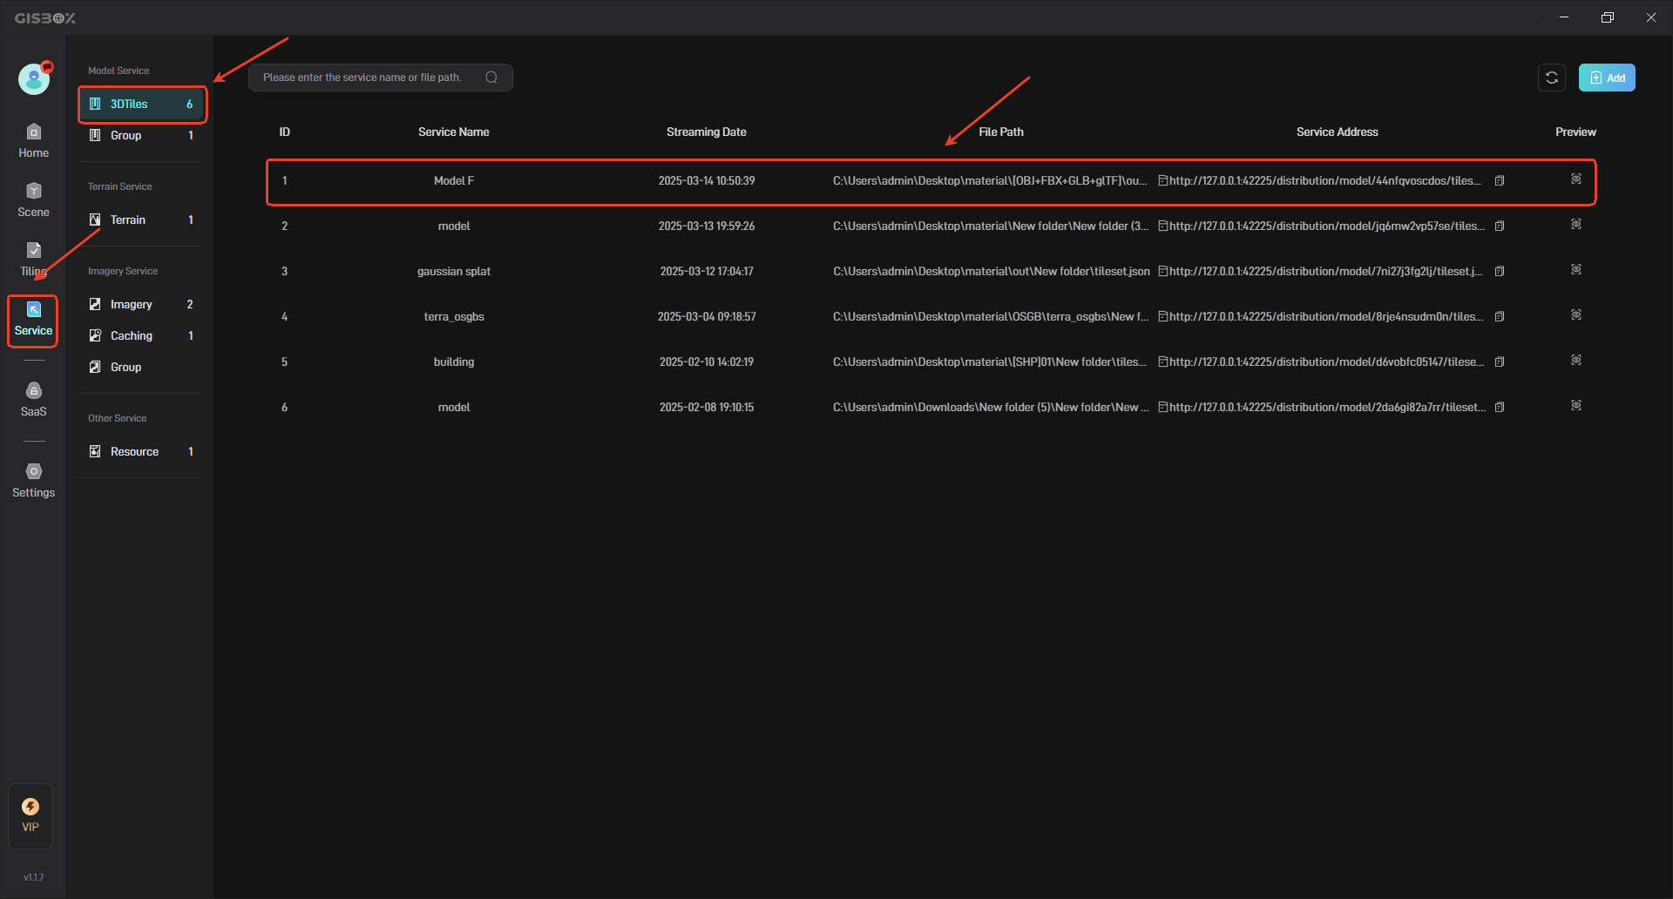1673x899 pixels.
Task: Select Group under Imagery Service
Action: [143, 368]
